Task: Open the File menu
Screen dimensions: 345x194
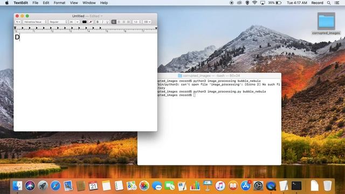Action: 35,3
